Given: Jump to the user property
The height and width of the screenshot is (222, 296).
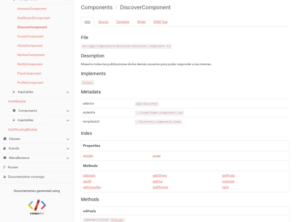Looking at the screenshot, I should (156, 156).
